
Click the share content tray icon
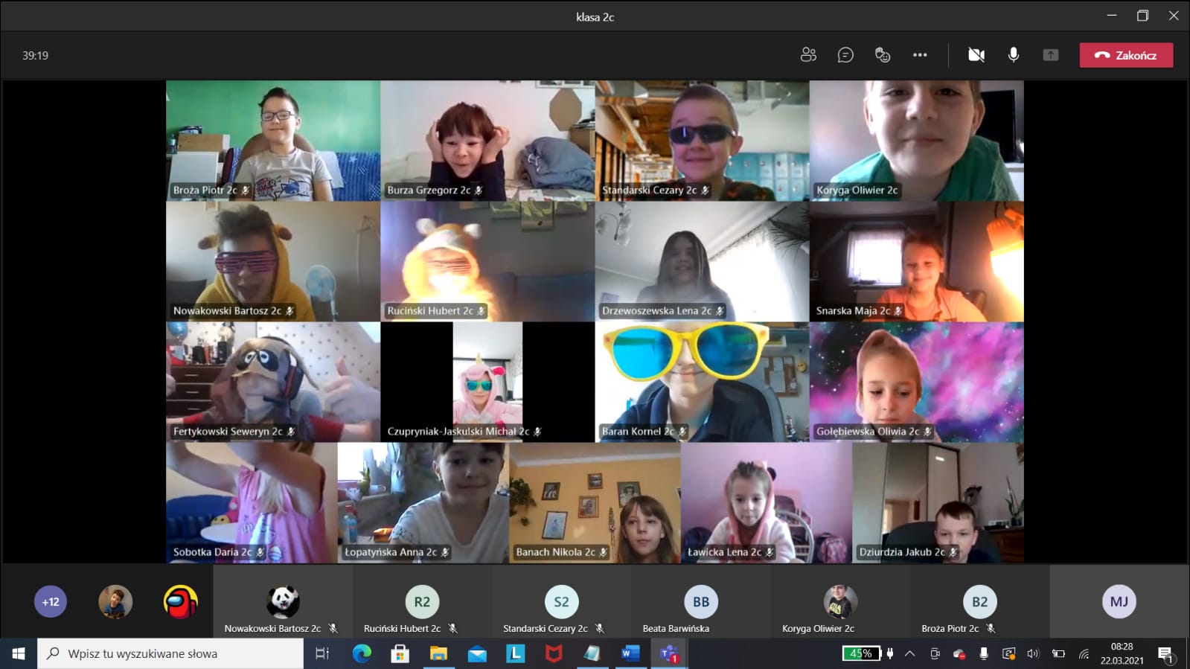pos(1051,55)
